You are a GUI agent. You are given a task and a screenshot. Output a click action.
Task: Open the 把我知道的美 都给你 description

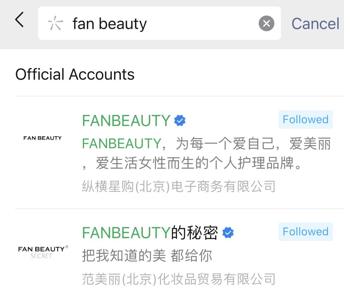point(147,255)
